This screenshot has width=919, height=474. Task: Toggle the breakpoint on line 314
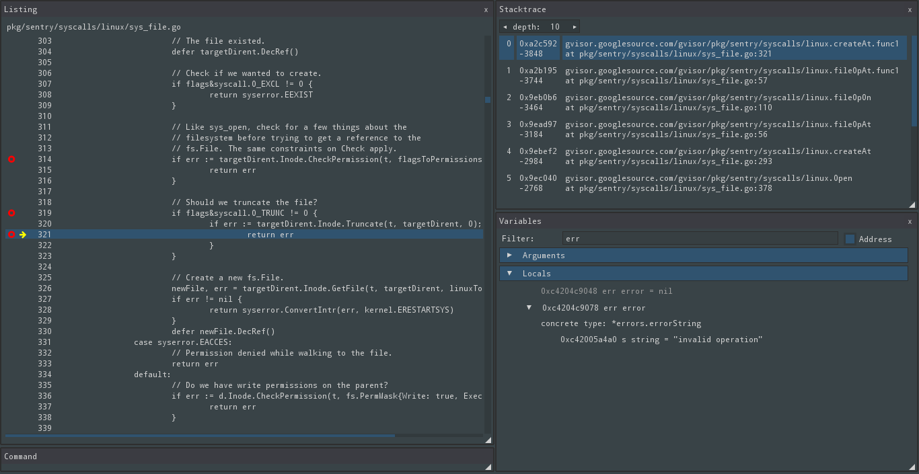(x=11, y=159)
